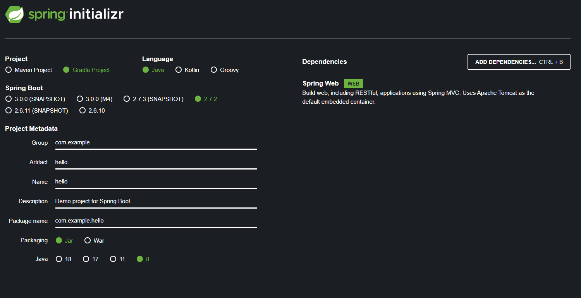Select Spring Boot 2.7.2 version
This screenshot has width=581, height=298.
[206, 99]
